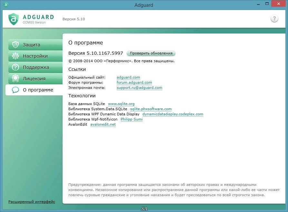Screen dimensions: 288x212
Task: Open the Настройки section
Action: [35, 56]
